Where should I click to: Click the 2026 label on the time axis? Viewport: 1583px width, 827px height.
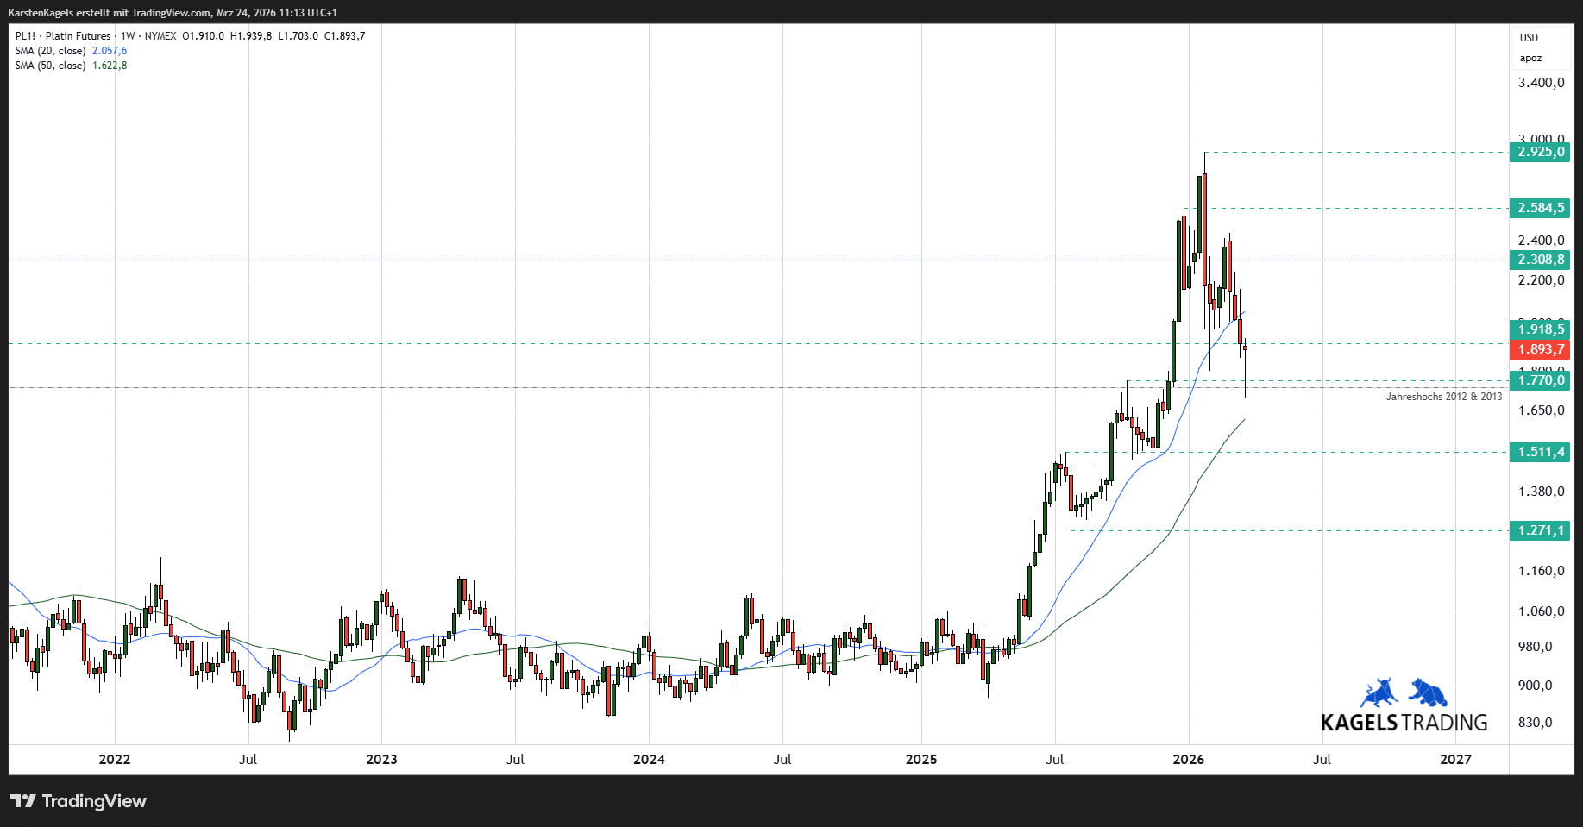[1188, 760]
